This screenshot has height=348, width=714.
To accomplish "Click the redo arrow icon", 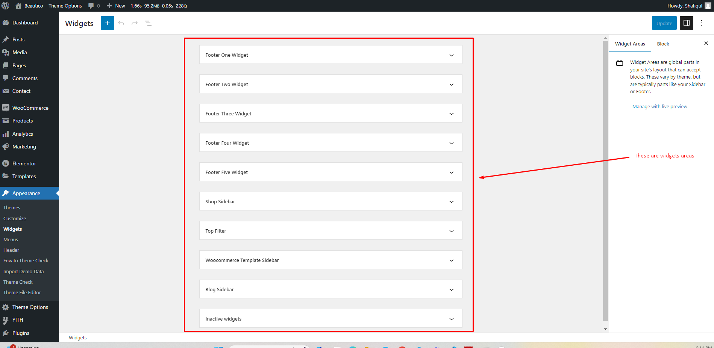I will (135, 23).
